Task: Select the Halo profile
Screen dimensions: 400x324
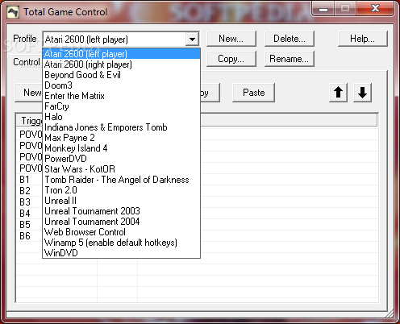Action: point(121,117)
